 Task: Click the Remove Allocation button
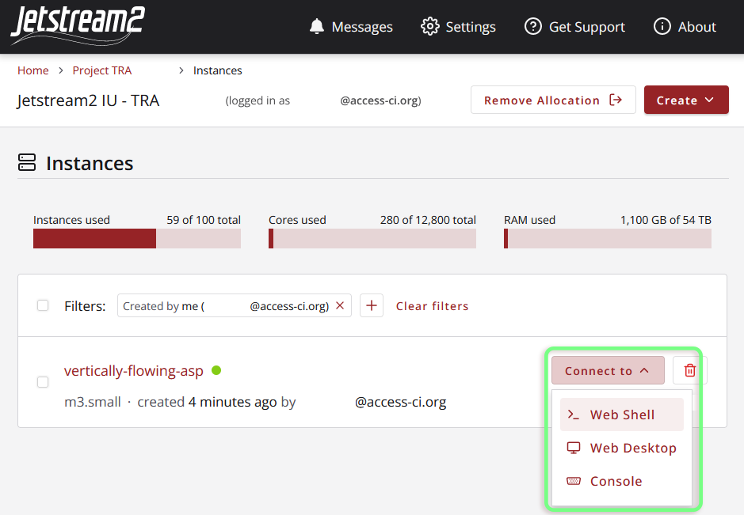coord(553,100)
